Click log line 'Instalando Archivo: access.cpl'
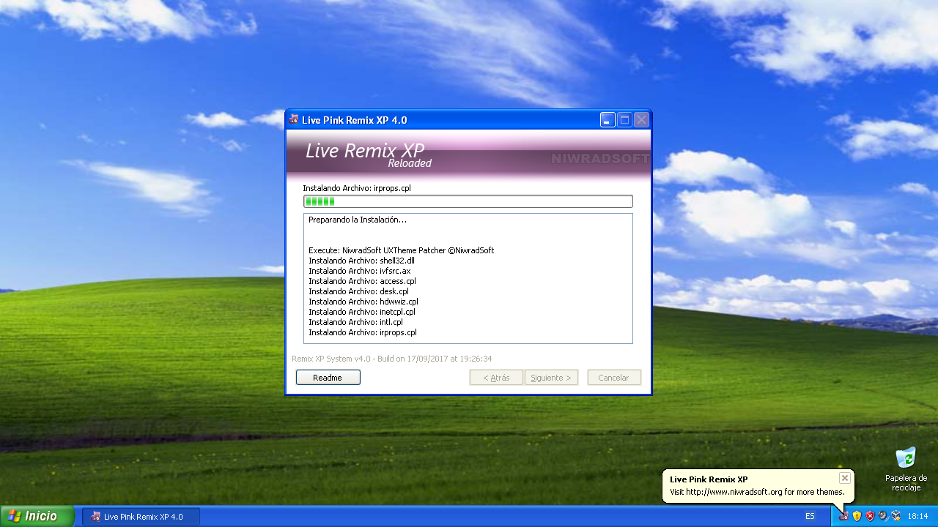 pos(362,281)
